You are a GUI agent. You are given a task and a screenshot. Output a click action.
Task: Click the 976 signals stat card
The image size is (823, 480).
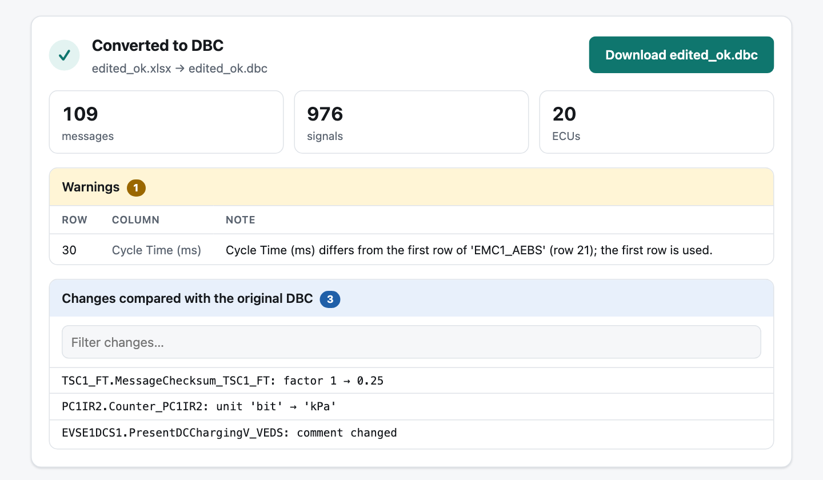pos(411,122)
